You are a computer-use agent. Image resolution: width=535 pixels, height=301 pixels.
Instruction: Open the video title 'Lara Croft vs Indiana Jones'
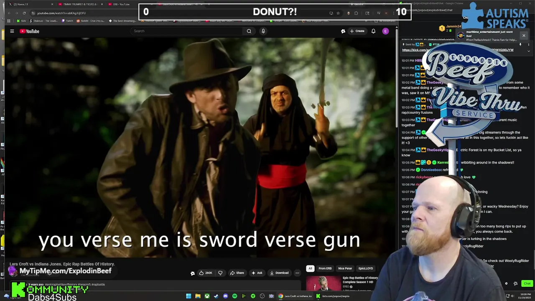(x=62, y=264)
